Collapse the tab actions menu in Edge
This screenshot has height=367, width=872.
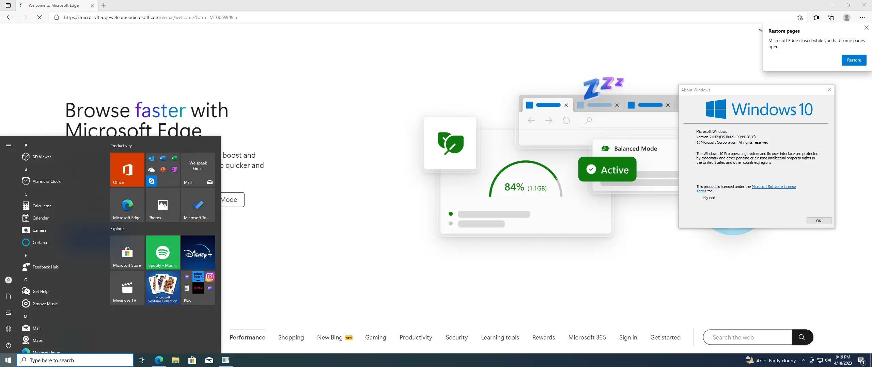8,5
